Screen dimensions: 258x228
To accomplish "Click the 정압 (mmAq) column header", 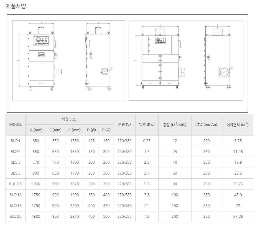I will (x=206, y=125).
